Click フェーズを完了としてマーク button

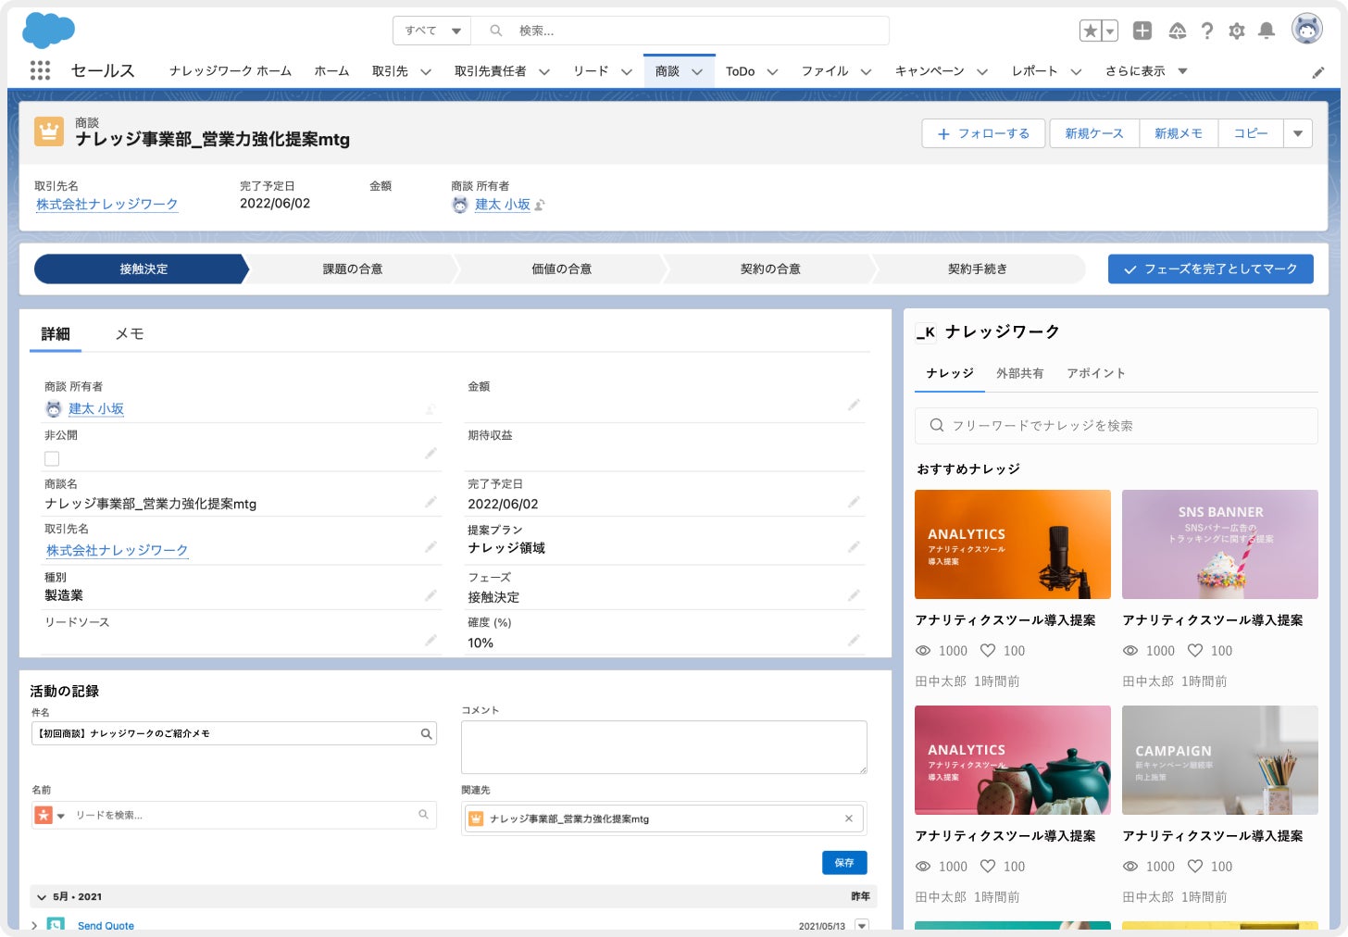(1210, 269)
